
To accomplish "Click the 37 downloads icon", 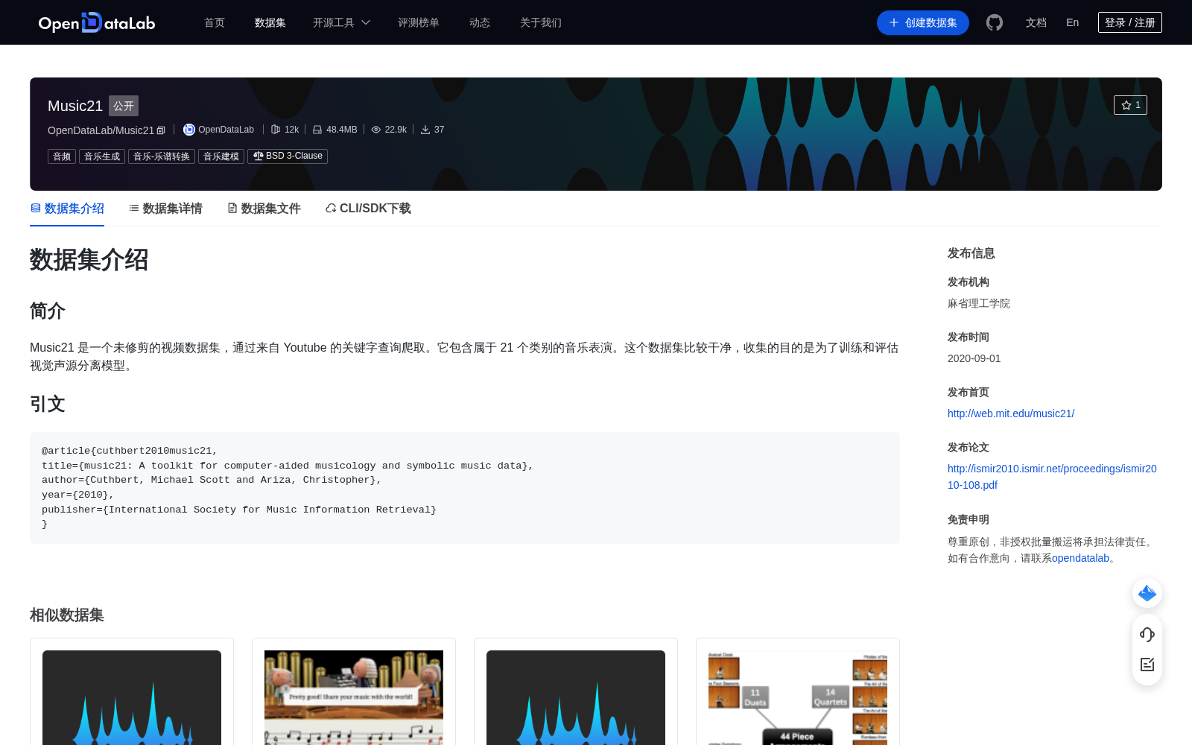I will 425,130.
